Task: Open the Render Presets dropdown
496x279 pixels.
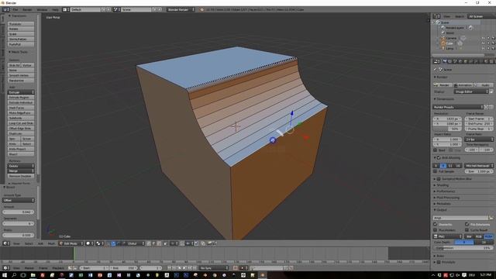Action: pos(458,107)
